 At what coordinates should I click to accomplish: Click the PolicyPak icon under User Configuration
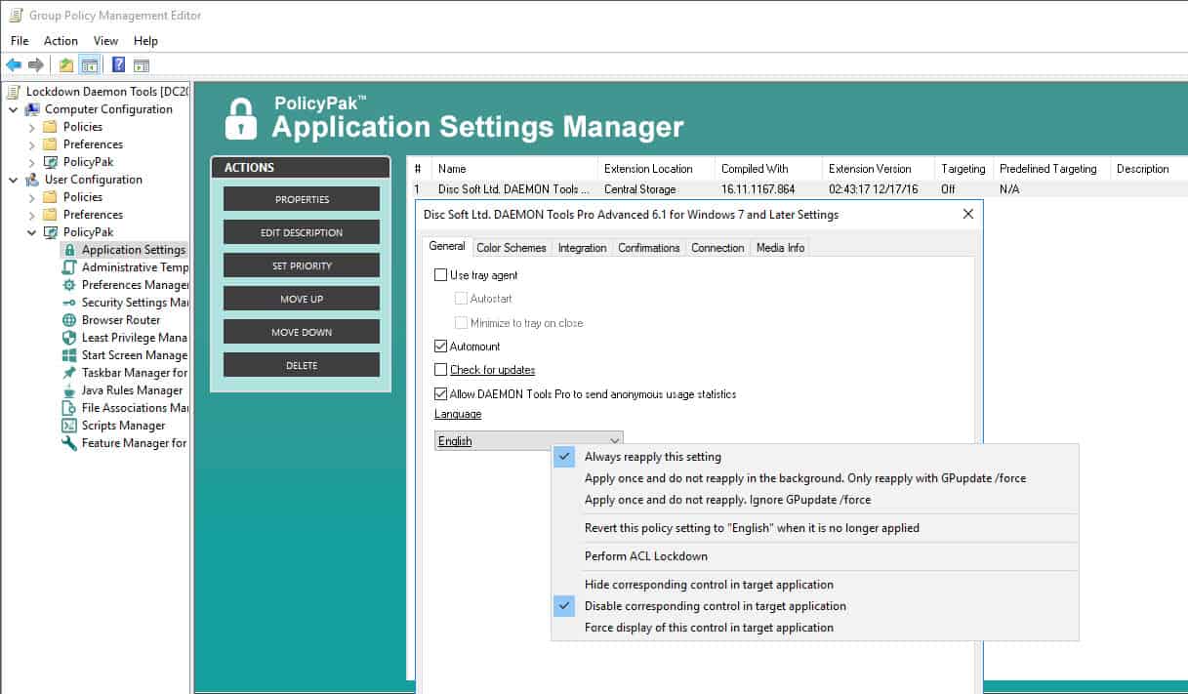coord(51,232)
